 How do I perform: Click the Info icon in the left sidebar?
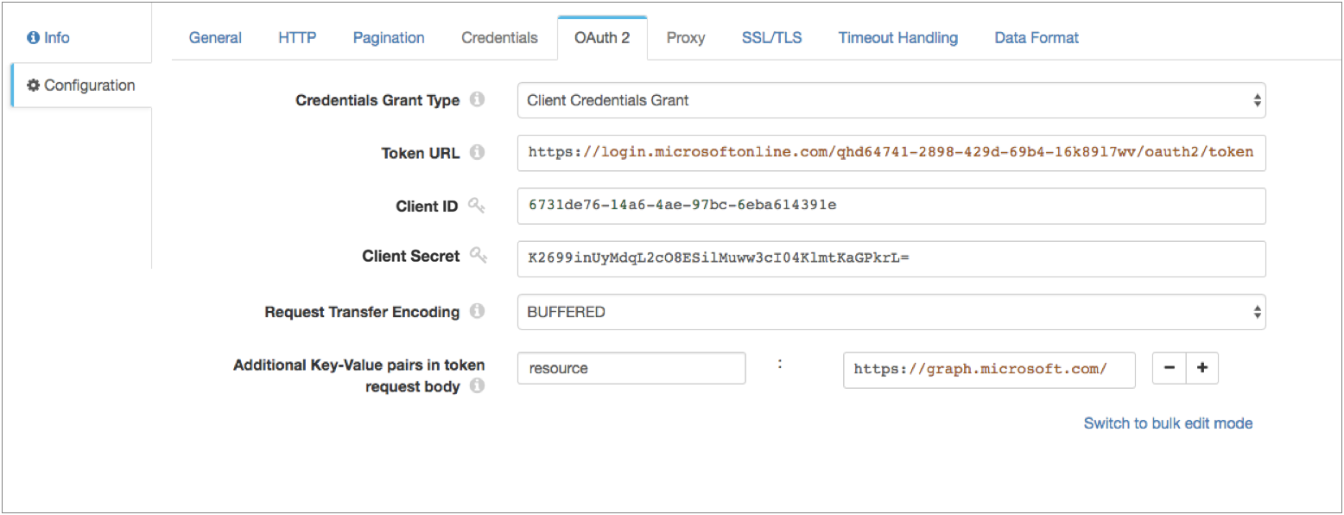[x=35, y=37]
